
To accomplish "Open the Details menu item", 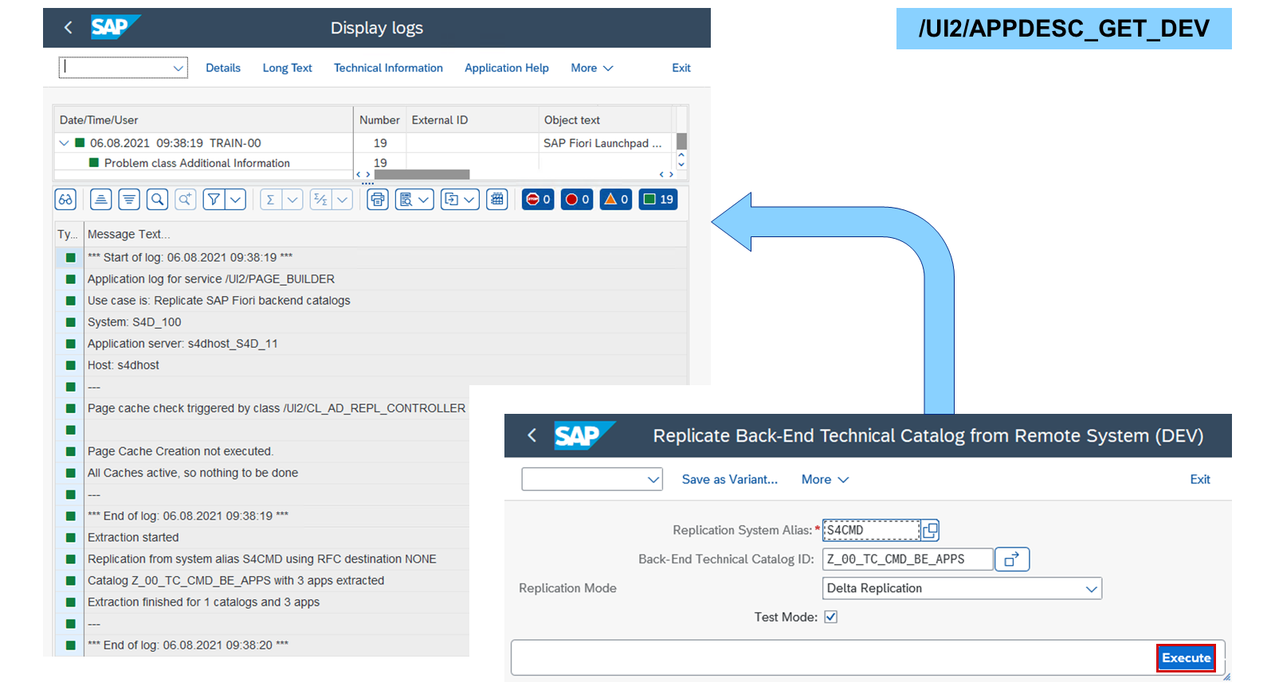I will click(x=223, y=68).
